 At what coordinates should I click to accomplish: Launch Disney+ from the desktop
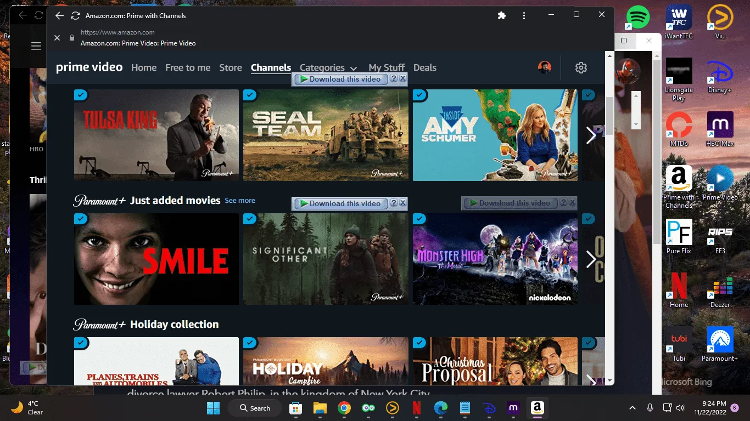tap(720, 76)
